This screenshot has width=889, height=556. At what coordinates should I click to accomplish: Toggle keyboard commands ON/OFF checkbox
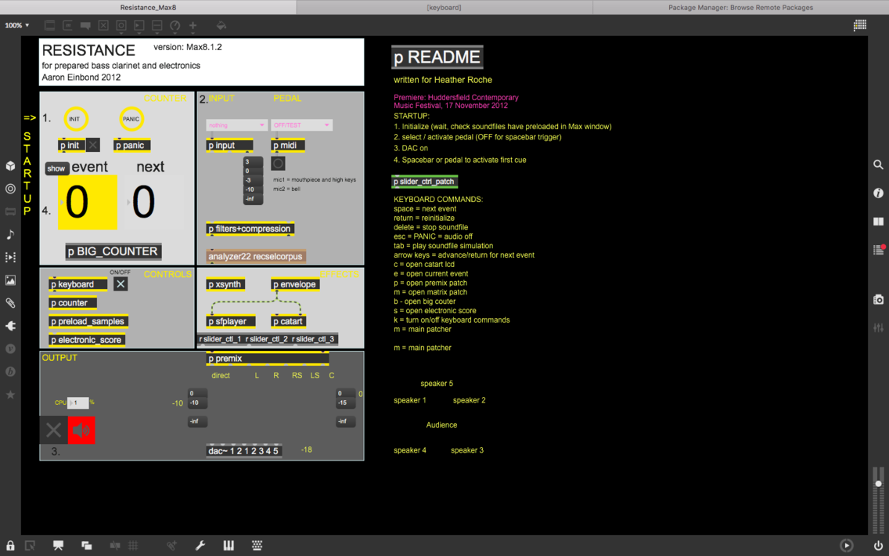point(121,284)
